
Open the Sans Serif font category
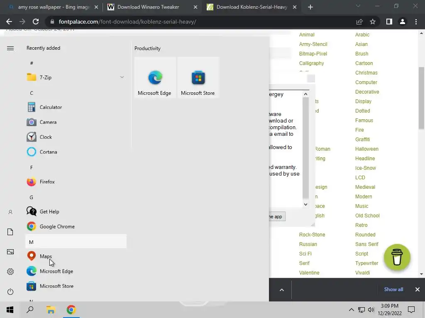pyautogui.click(x=367, y=244)
